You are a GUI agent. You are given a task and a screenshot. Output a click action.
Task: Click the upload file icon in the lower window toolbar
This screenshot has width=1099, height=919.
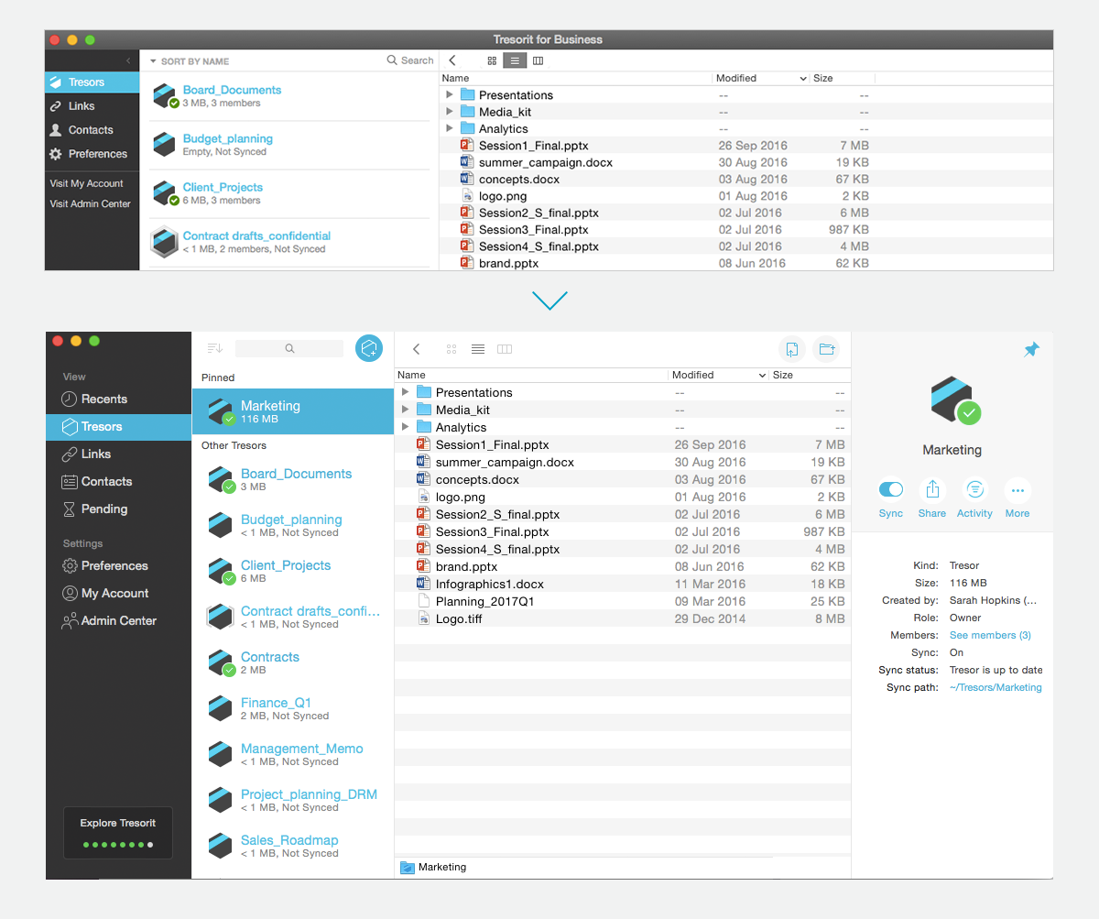(x=792, y=349)
